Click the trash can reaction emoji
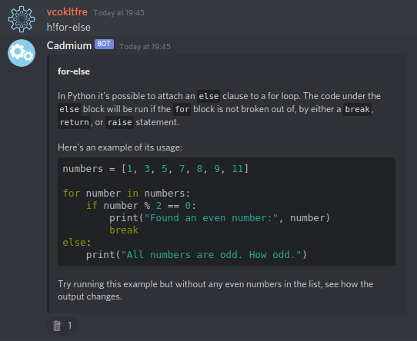Image resolution: width=417 pixels, height=341 pixels. tap(57, 326)
